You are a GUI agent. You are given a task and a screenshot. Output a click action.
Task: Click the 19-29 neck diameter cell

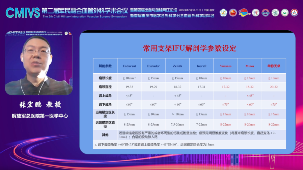[x=153, y=87]
